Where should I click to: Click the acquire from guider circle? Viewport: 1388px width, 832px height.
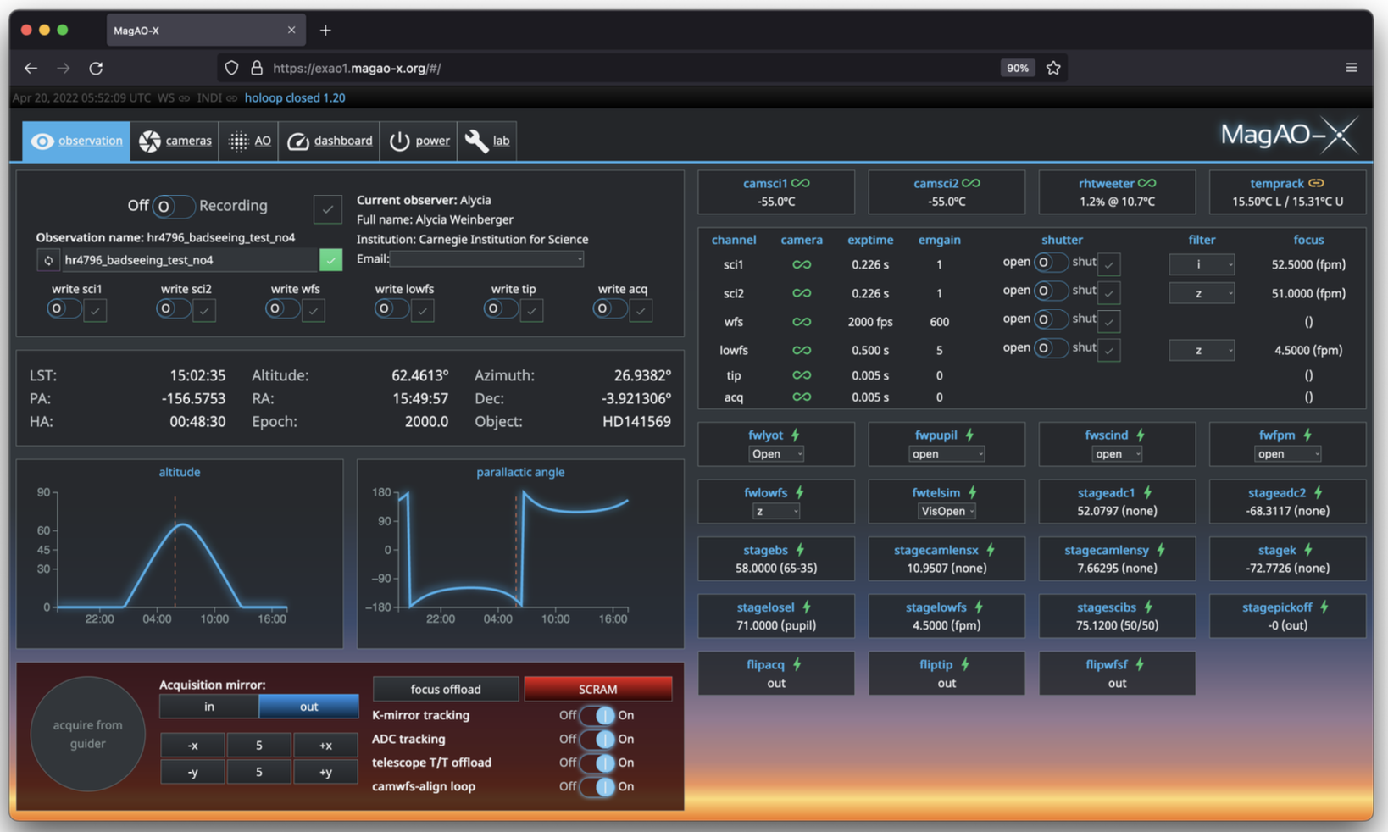click(x=87, y=734)
